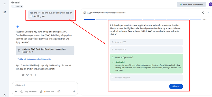Screen dimensions: 212x97
Task: Share the quiz panel
Action: tap(203, 13)
